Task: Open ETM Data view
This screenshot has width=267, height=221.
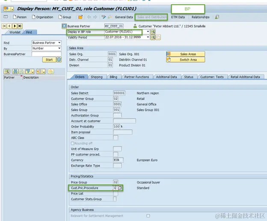Action: click(x=178, y=17)
